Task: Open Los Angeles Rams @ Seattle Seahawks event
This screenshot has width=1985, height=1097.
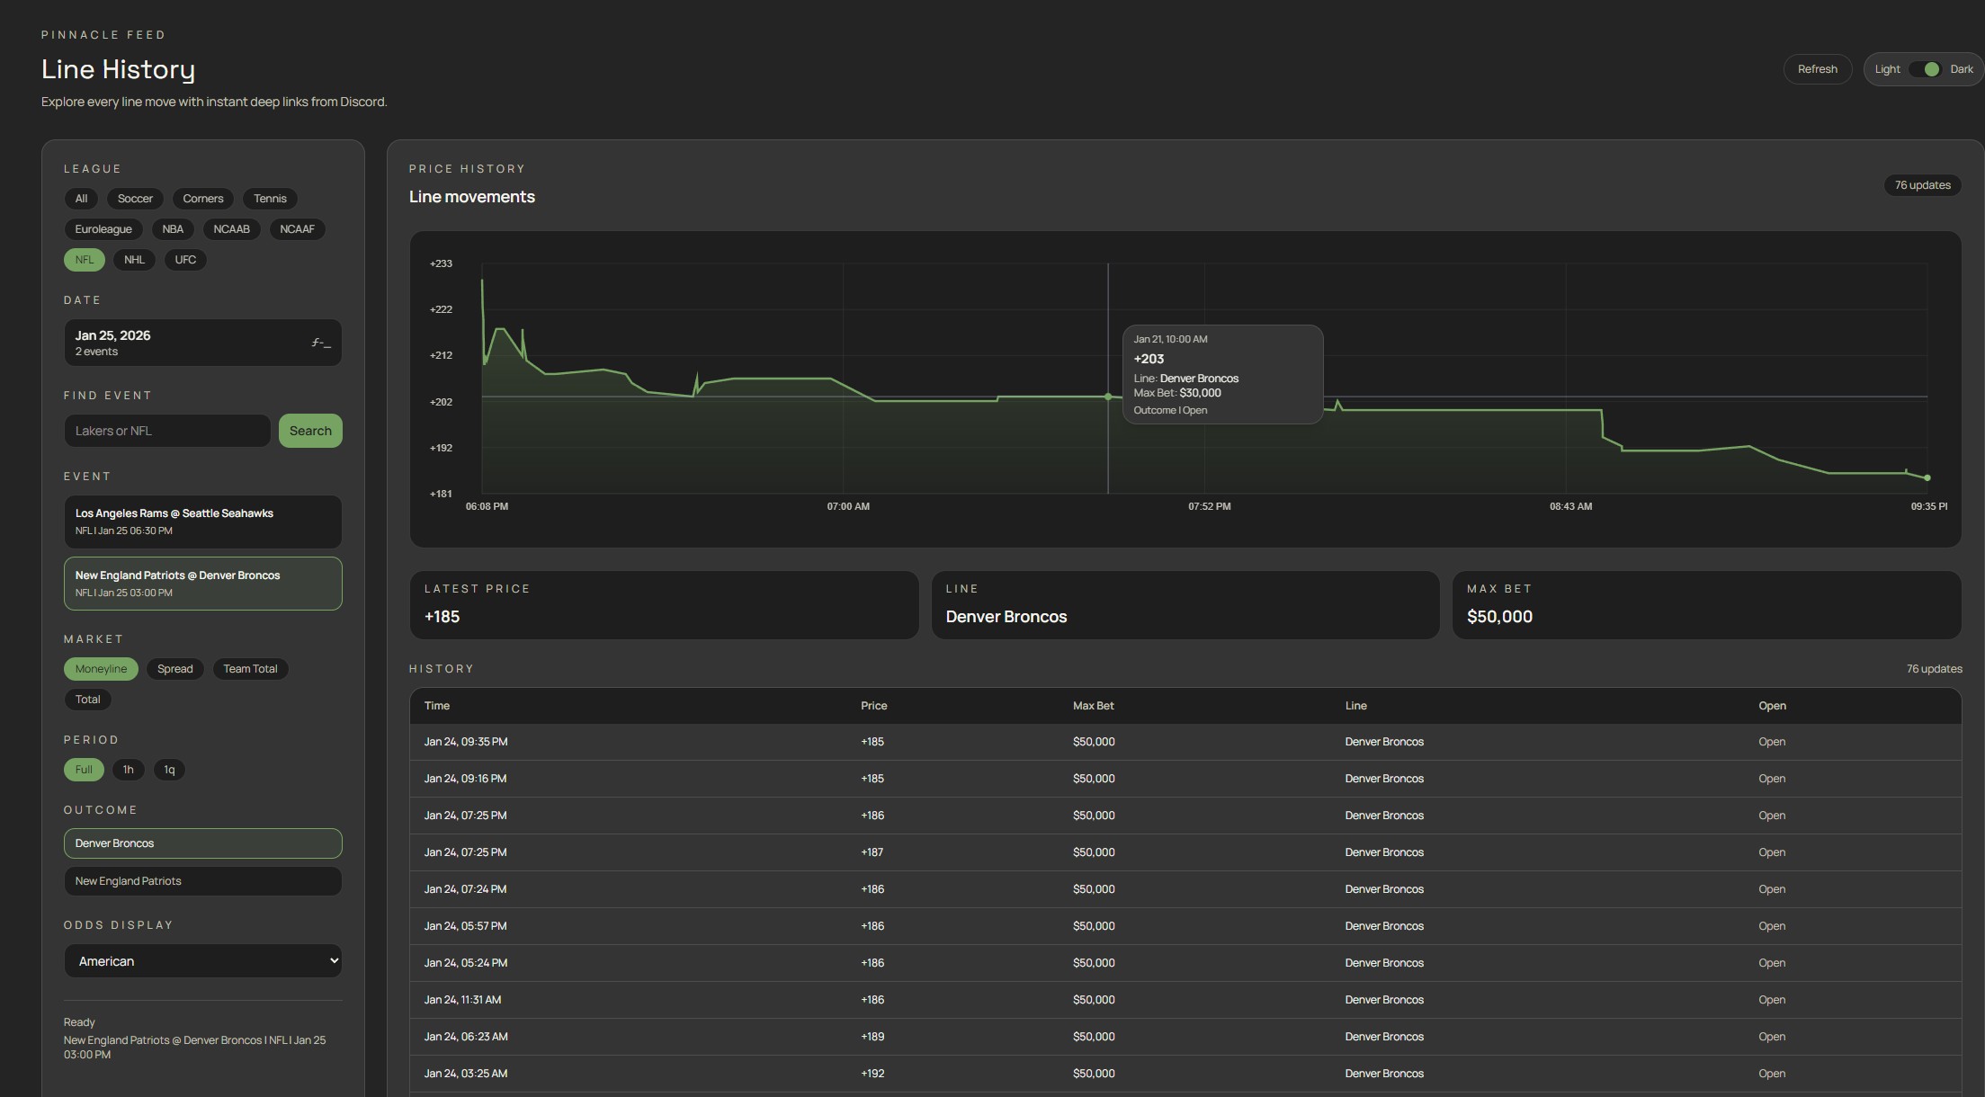Action: [202, 522]
